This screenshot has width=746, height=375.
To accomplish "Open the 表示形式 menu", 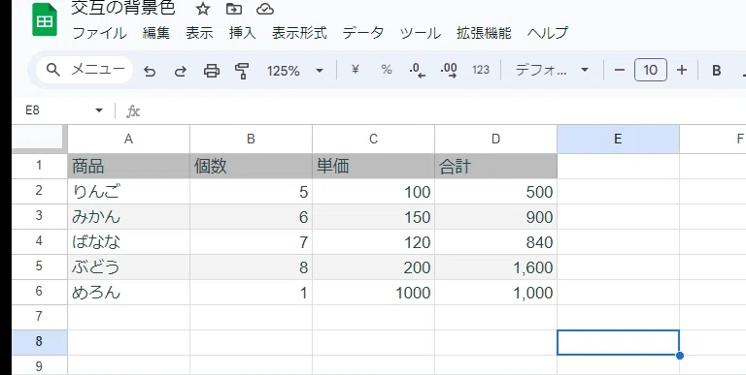I will tap(299, 33).
